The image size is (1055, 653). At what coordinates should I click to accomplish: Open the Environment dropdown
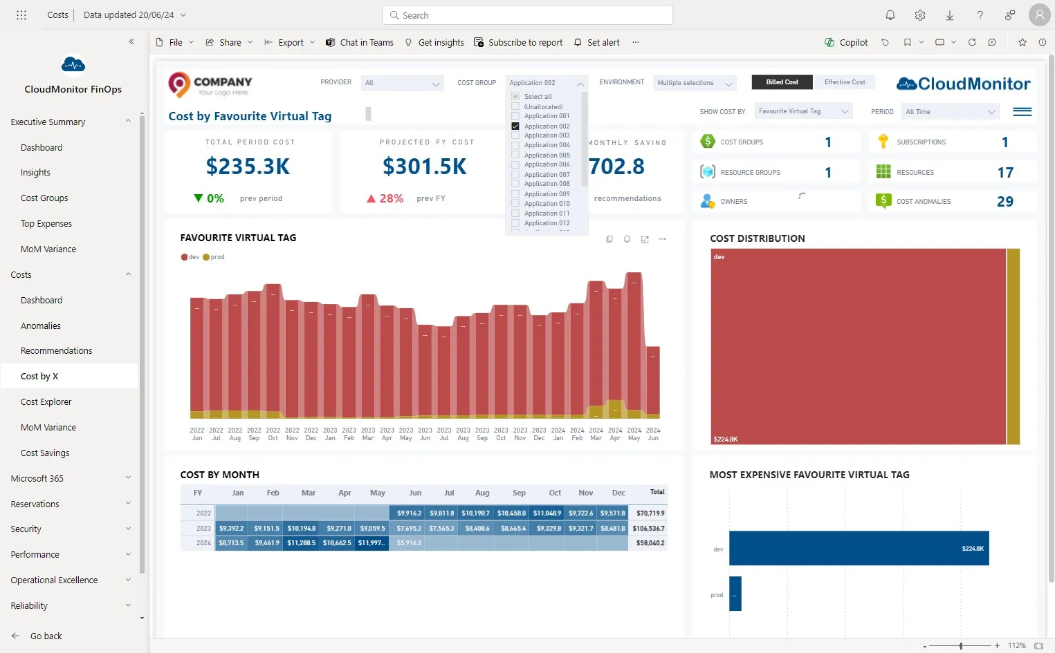point(695,83)
